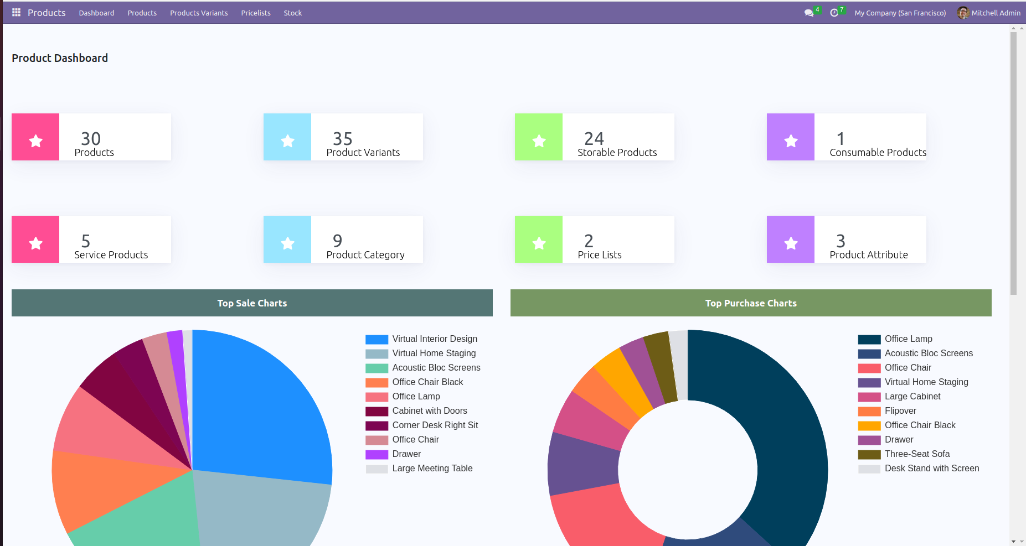Click Mitchell Admin avatar picture
The width and height of the screenshot is (1026, 546).
(963, 13)
